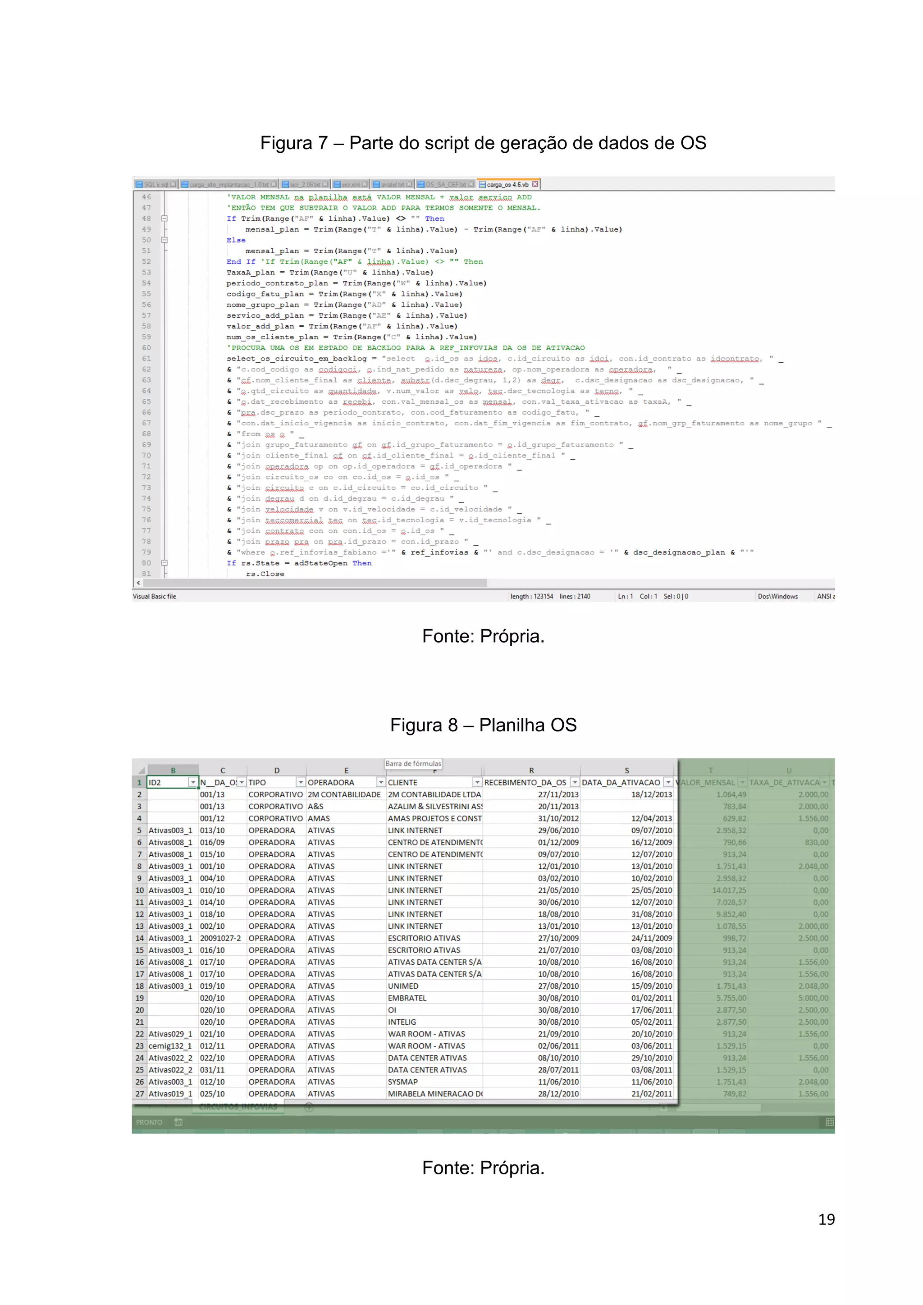Viewport: 923px width, 1305px height.
Task: Open the carga_site_implantacao_1.0.txt tab
Action: pos(229,184)
